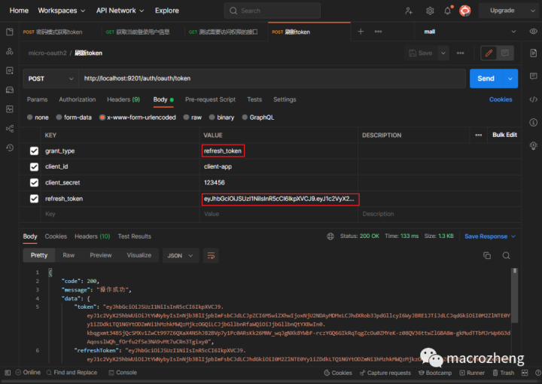Expand the Upgrade dropdown arrow

tap(533, 11)
